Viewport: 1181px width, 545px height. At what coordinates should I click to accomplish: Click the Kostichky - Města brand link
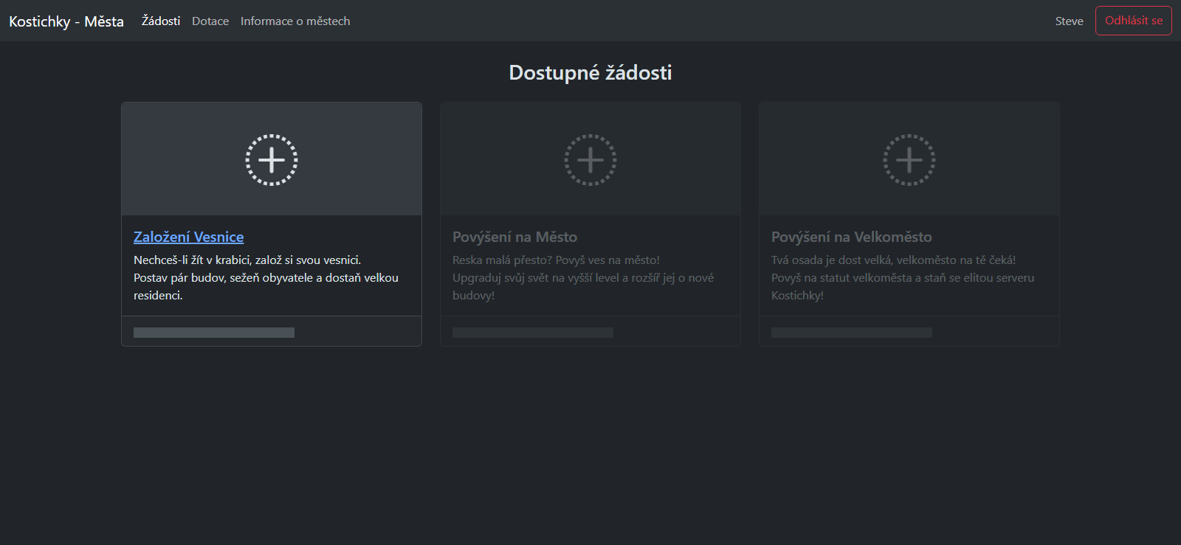(66, 21)
